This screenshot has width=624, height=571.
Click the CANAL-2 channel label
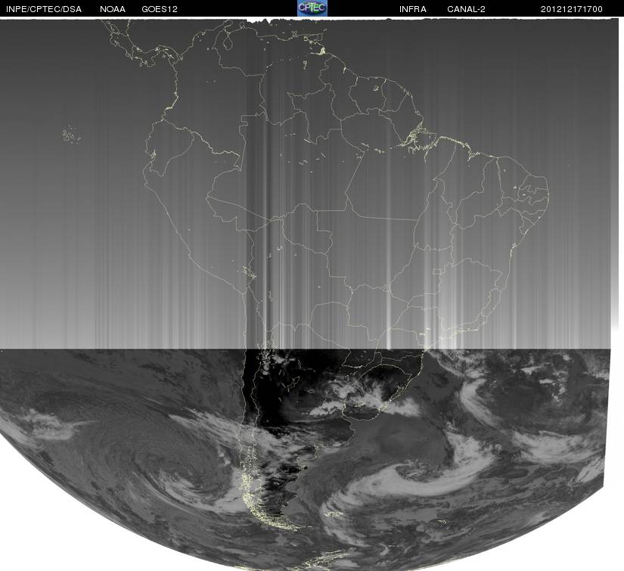pyautogui.click(x=466, y=9)
